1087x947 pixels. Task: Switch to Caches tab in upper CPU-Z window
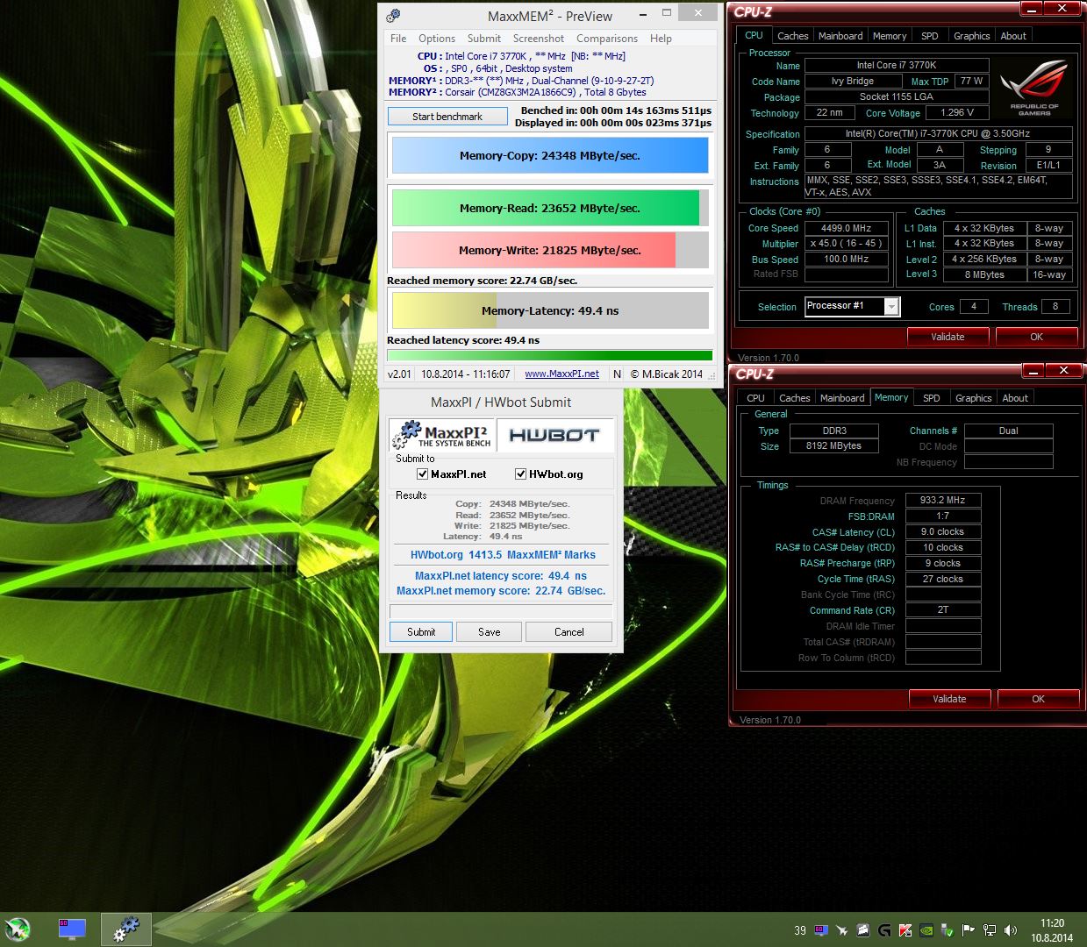[x=793, y=36]
